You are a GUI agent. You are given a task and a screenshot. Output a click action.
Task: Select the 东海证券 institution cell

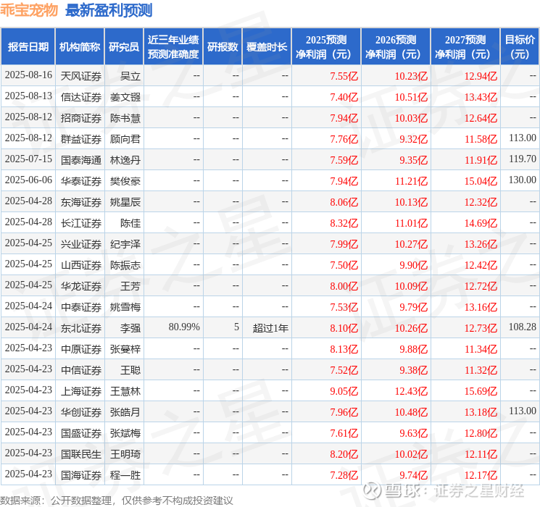point(81,202)
